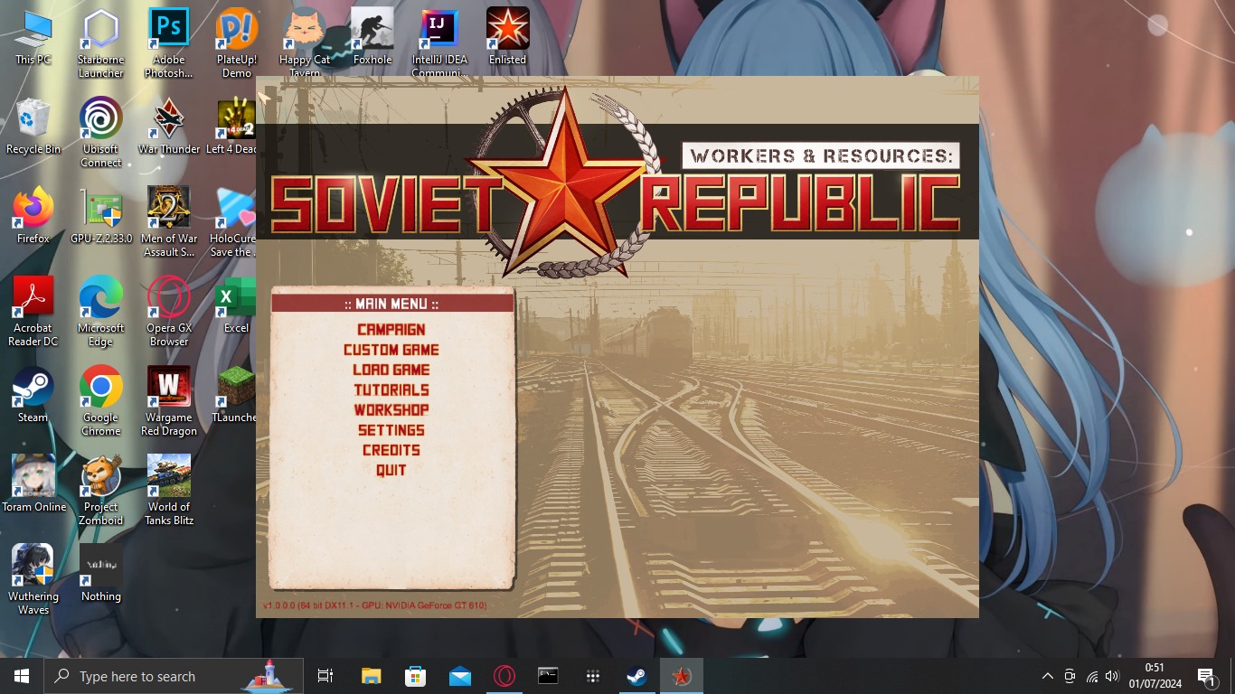Viewport: 1235px width, 694px height.
Task: Click the Enlisted desktop shortcut
Action: [x=507, y=36]
